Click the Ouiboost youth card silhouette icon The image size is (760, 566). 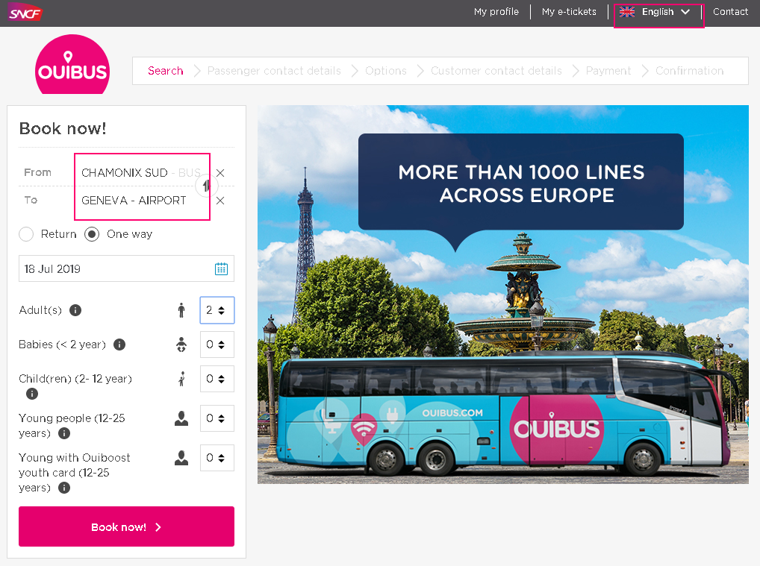coord(181,458)
